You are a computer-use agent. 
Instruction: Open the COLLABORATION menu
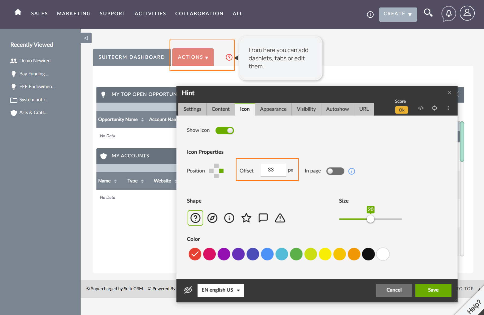pos(200,14)
